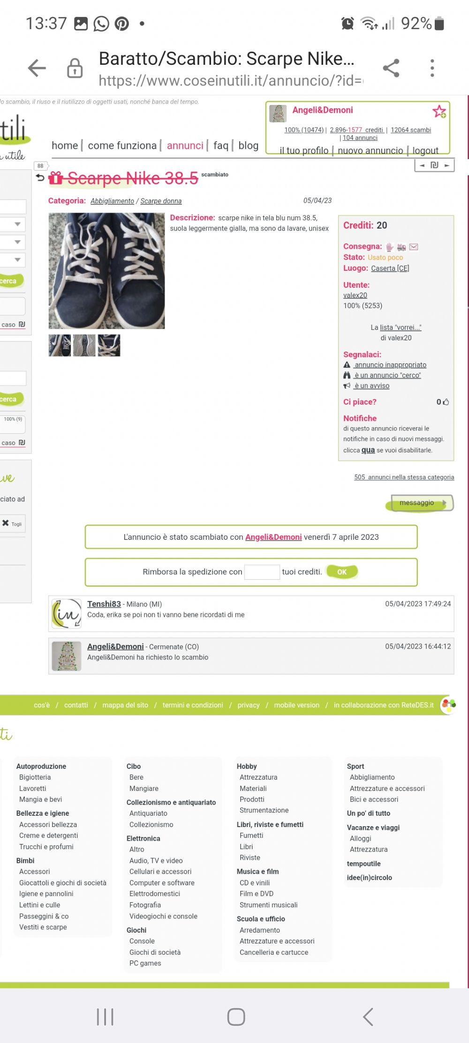Click the credits refund input field

click(x=262, y=572)
